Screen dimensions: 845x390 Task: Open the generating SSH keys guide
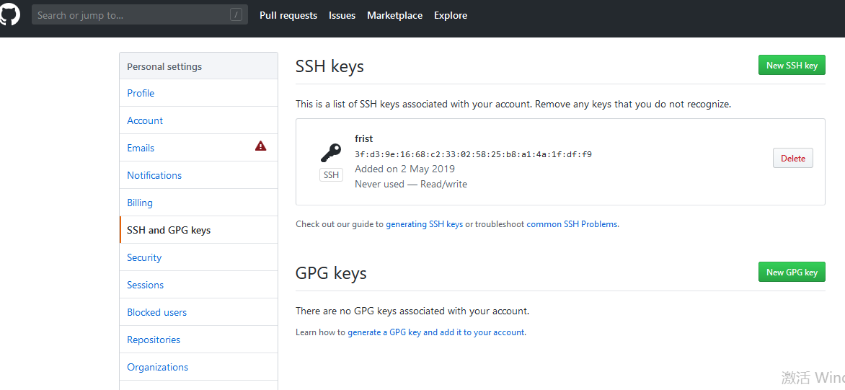424,224
